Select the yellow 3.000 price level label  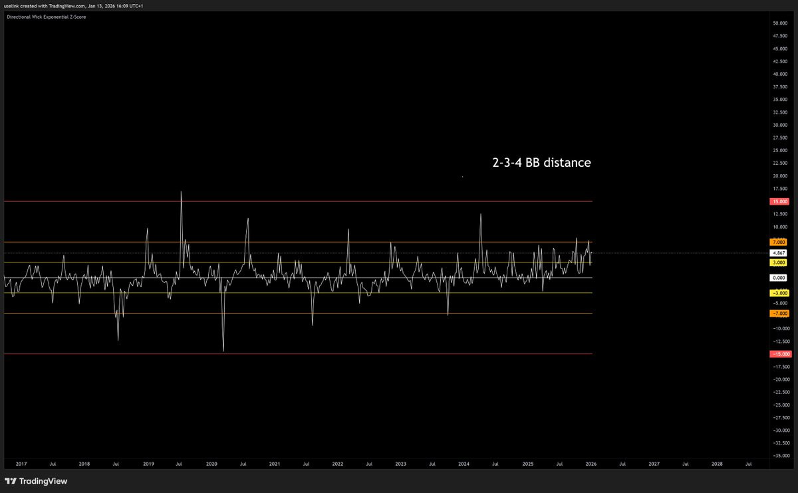coord(779,262)
